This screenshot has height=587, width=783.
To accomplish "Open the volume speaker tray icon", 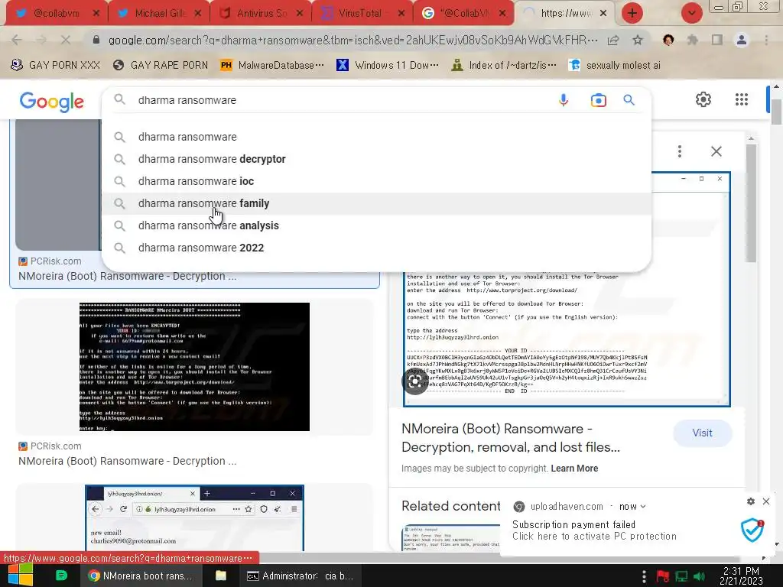I will pyautogui.click(x=699, y=576).
